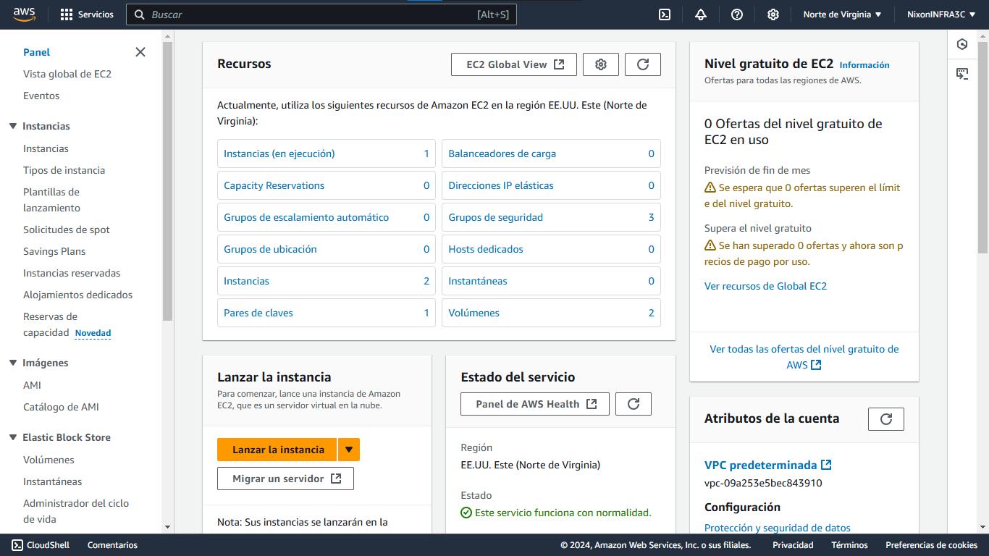Click Privacidad in the footer
The width and height of the screenshot is (989, 556).
pyautogui.click(x=793, y=545)
